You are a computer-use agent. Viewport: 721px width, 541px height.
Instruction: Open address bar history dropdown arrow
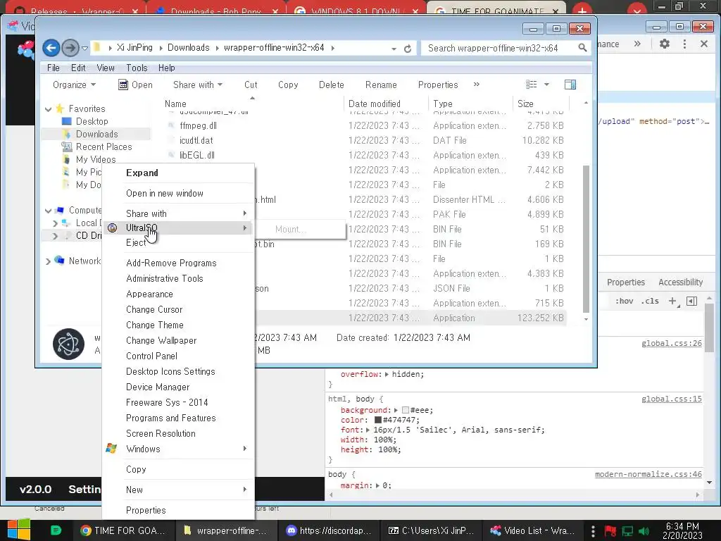pyautogui.click(x=394, y=49)
